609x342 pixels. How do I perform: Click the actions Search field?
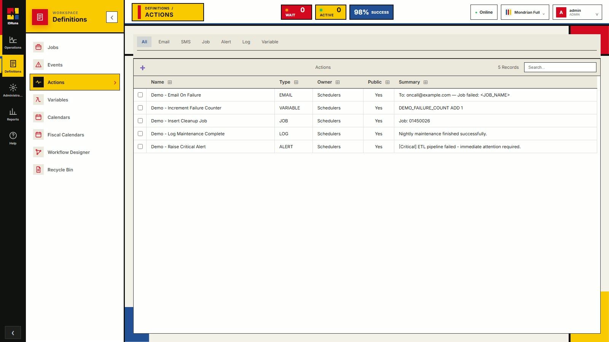[560, 67]
